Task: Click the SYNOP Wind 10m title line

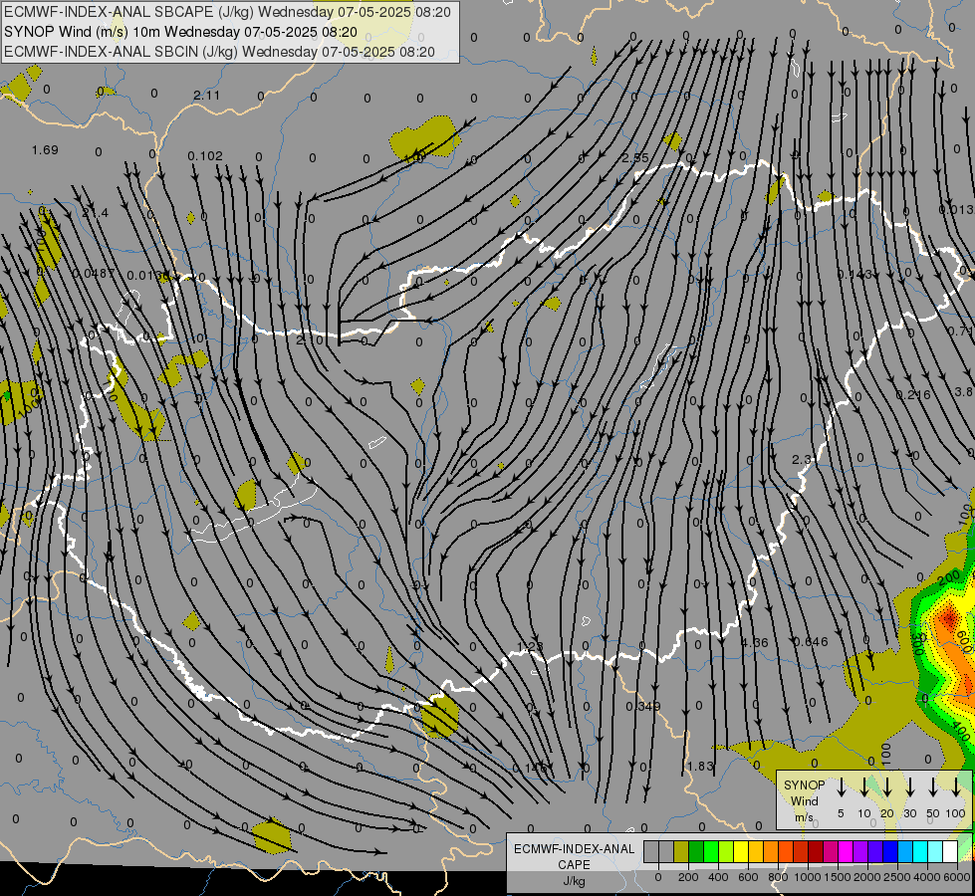Action: point(180,32)
